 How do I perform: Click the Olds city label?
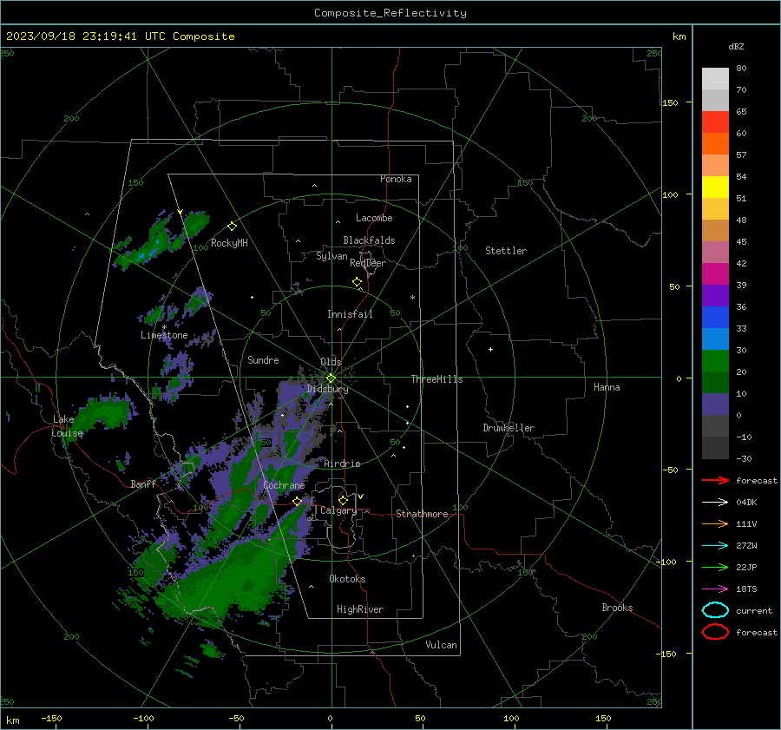coord(331,362)
